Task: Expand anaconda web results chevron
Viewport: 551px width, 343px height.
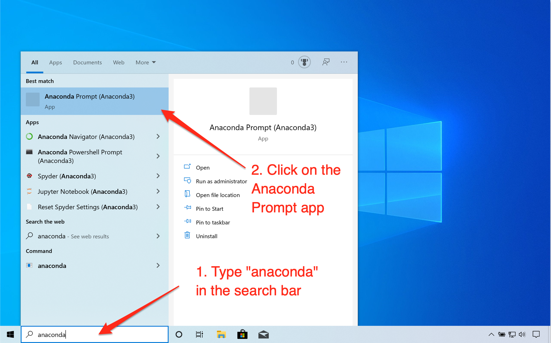Action: tap(158, 236)
